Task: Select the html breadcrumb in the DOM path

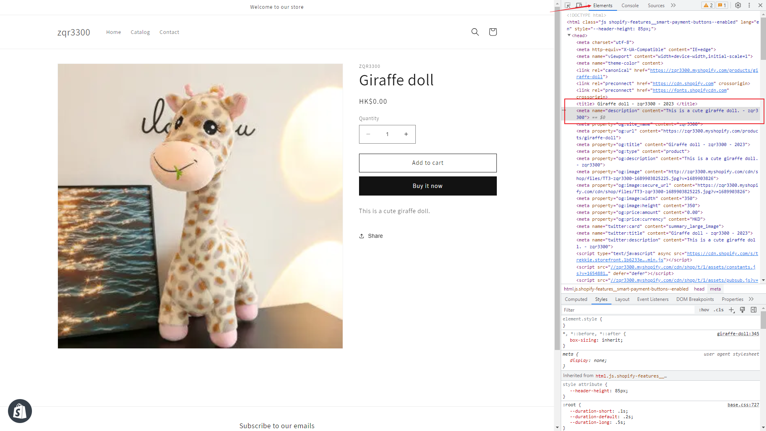Action: 626,289
